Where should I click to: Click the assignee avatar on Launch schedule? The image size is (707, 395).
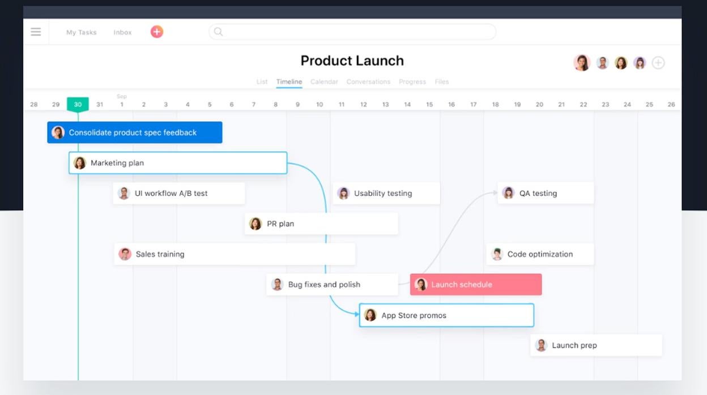421,284
